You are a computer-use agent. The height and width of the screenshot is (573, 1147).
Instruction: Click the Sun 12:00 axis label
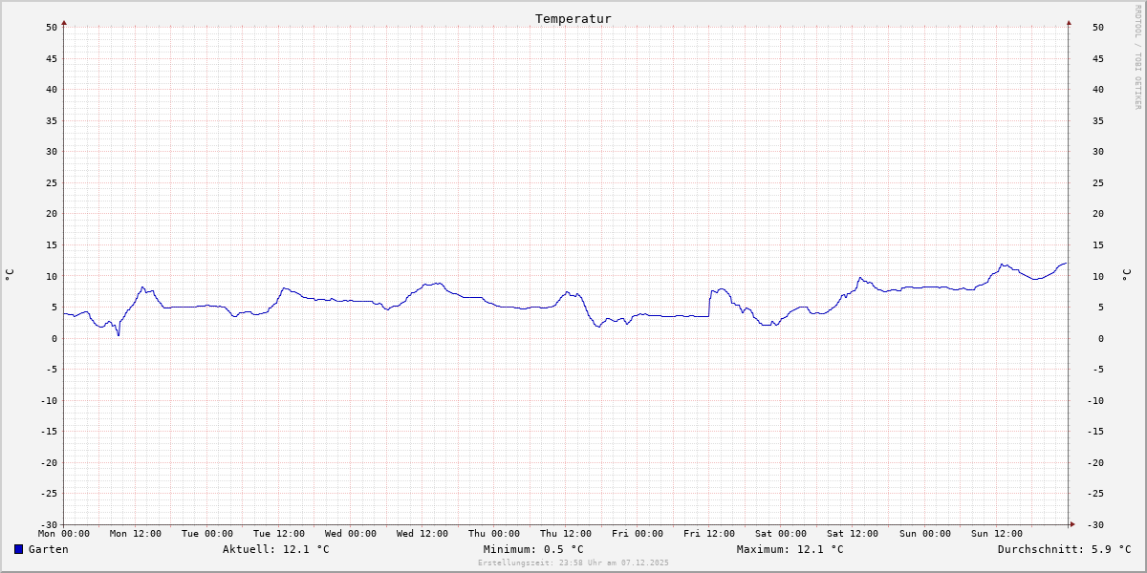click(x=996, y=533)
